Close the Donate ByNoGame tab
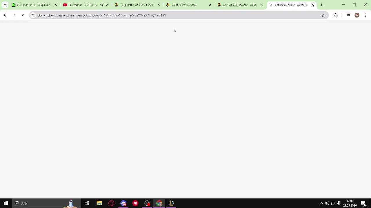 pos(210,5)
